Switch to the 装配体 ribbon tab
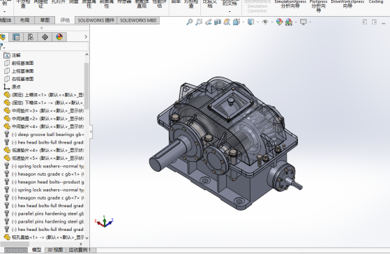390x254 pixels. (6, 20)
